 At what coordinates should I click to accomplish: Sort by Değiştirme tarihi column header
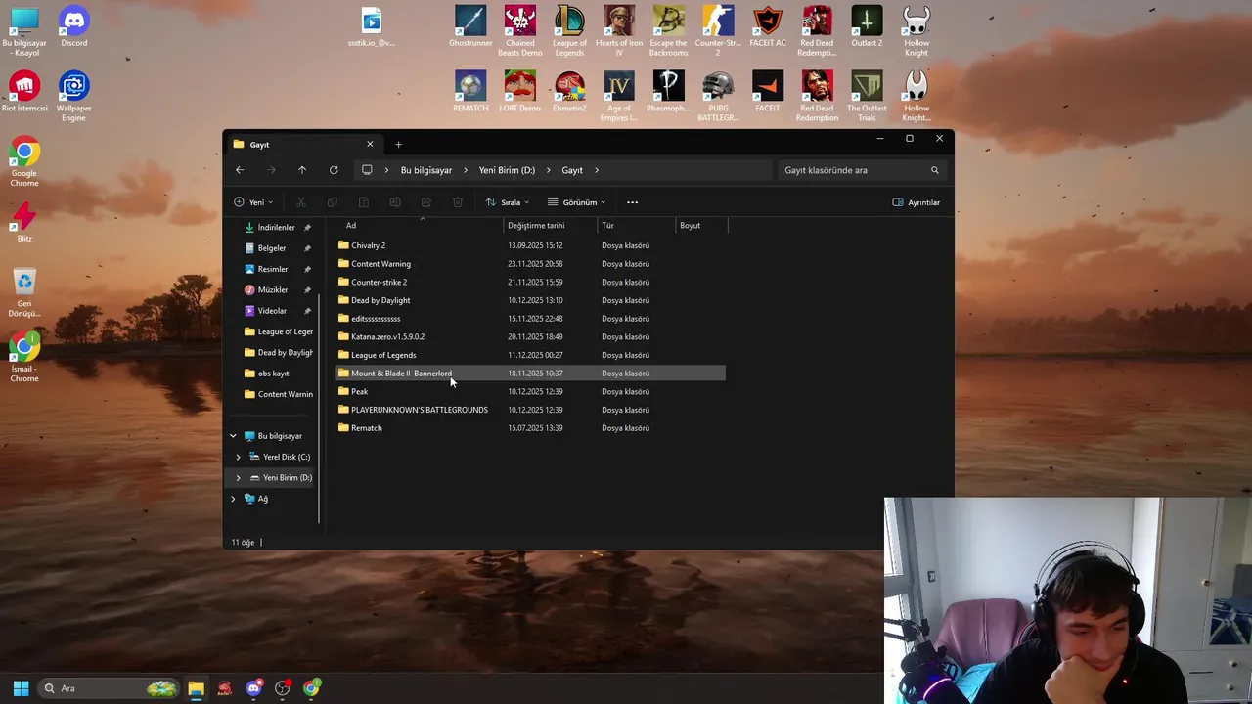tap(550, 226)
